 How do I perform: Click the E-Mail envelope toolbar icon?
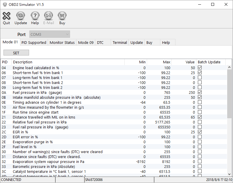[x=49, y=16]
